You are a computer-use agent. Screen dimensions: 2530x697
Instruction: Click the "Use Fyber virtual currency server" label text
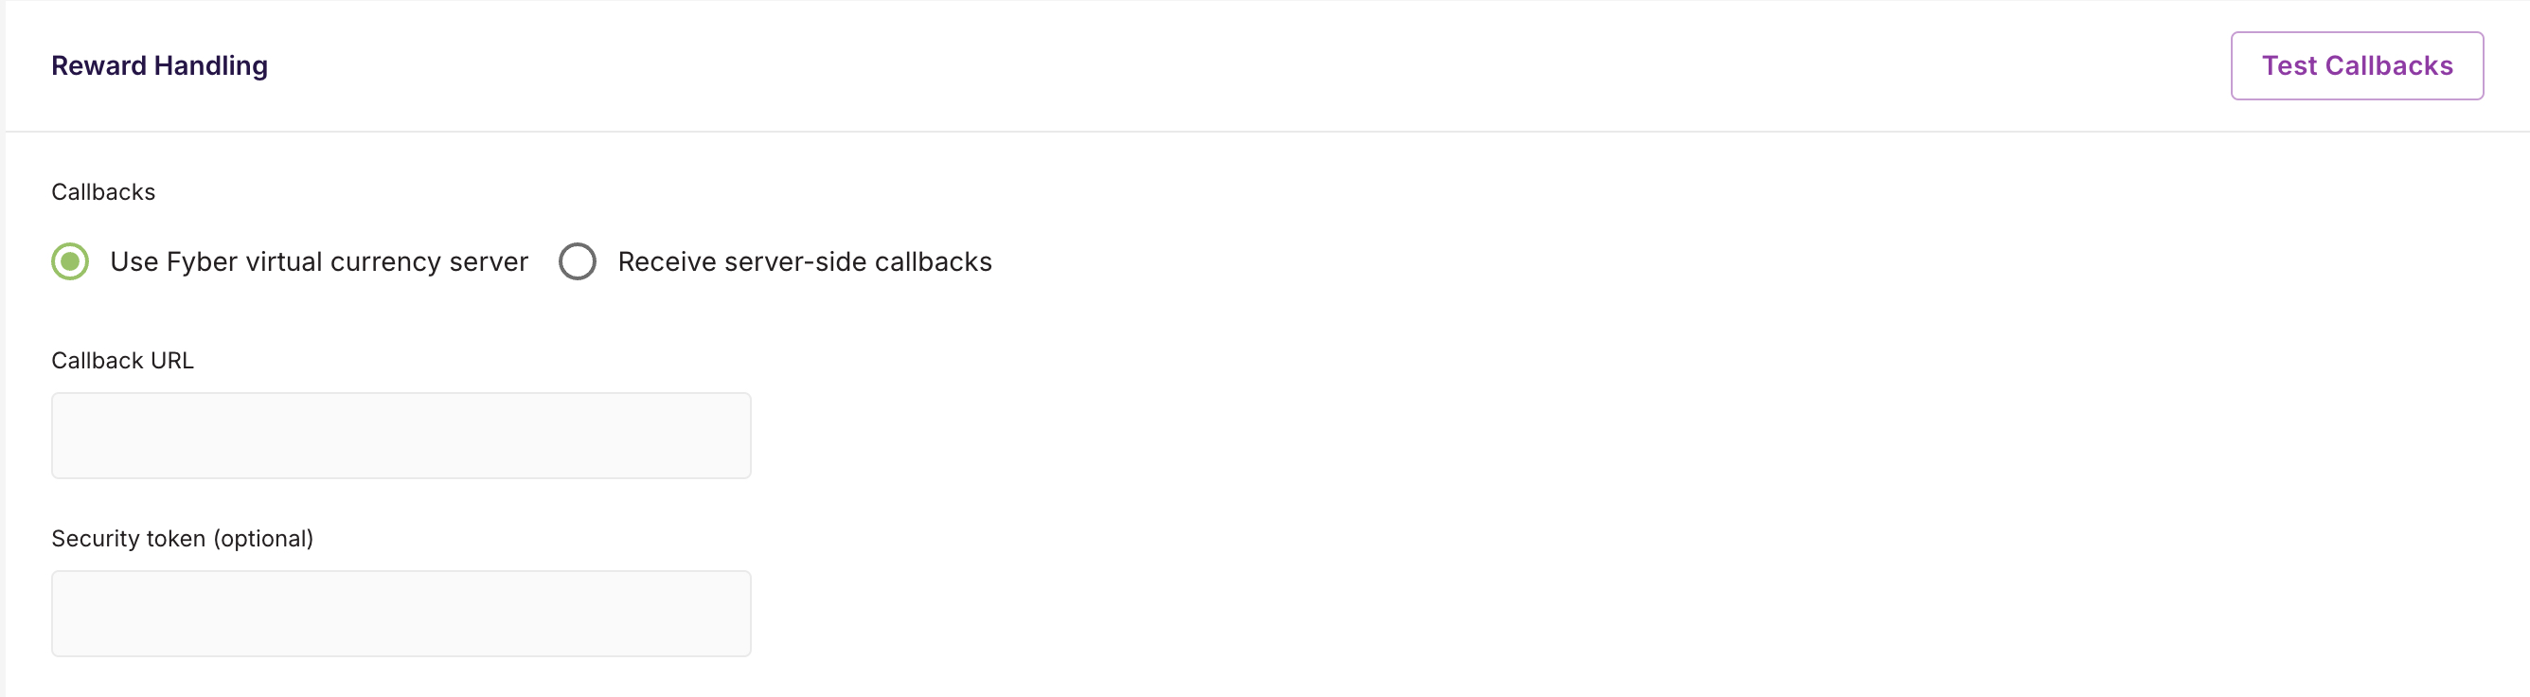tap(318, 262)
